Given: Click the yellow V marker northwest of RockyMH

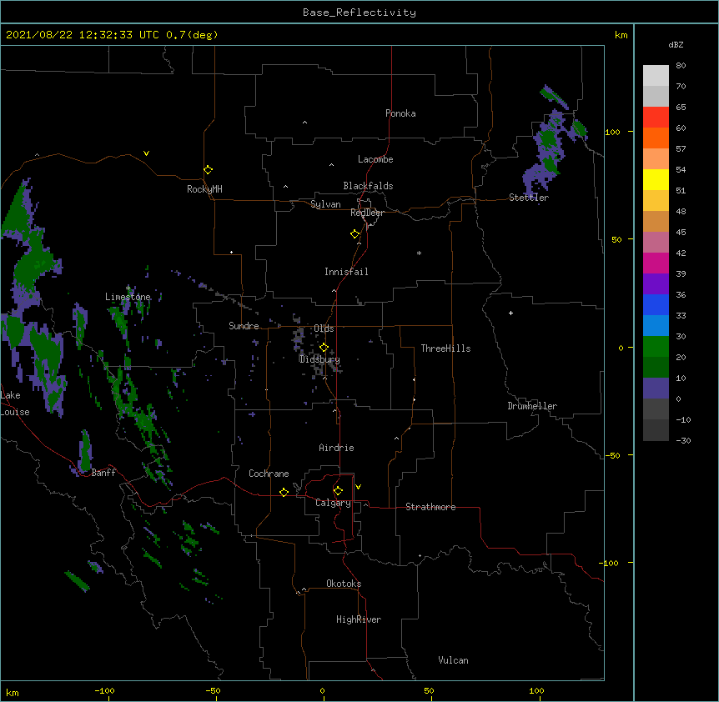Looking at the screenshot, I should coord(146,153).
